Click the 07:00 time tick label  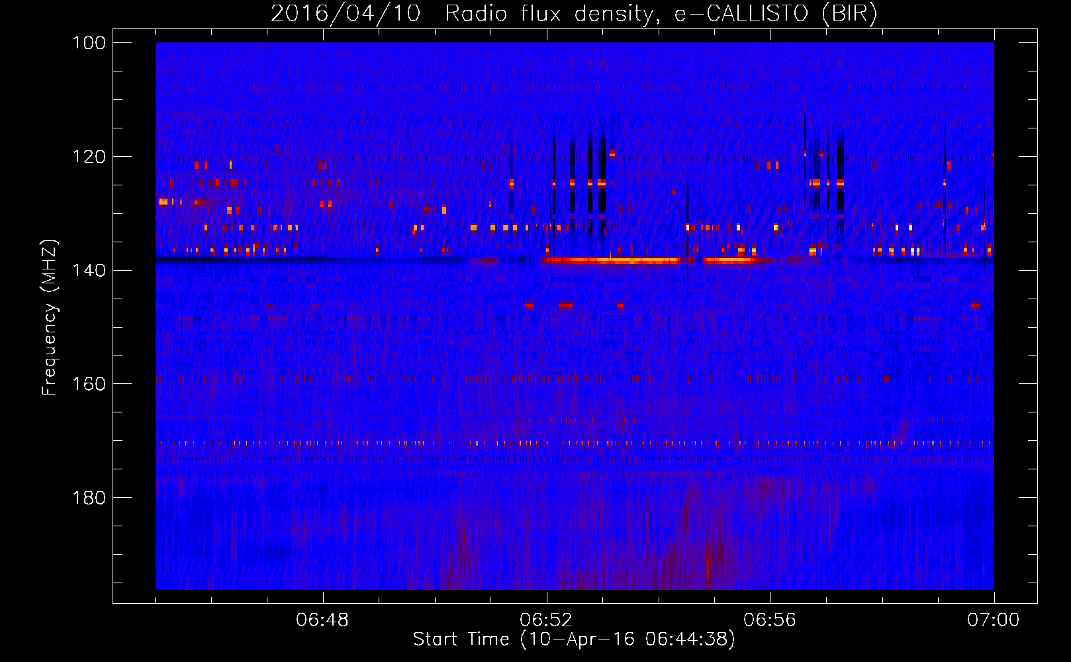(x=994, y=620)
